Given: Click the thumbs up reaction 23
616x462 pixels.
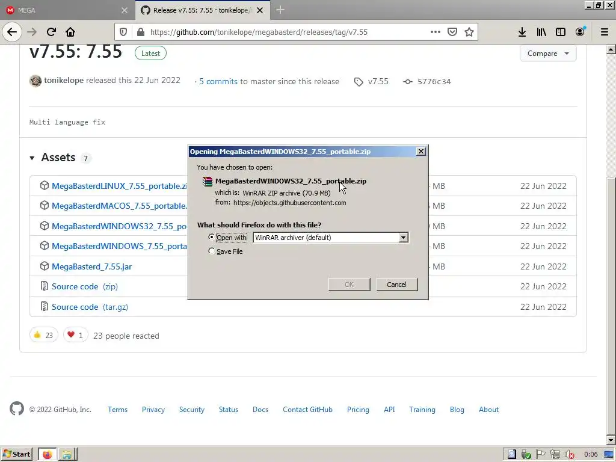Looking at the screenshot, I should tap(43, 334).
